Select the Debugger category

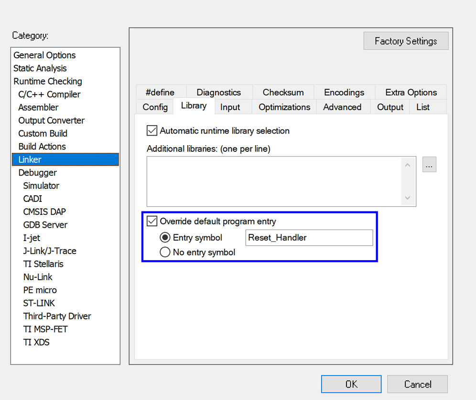click(x=37, y=172)
